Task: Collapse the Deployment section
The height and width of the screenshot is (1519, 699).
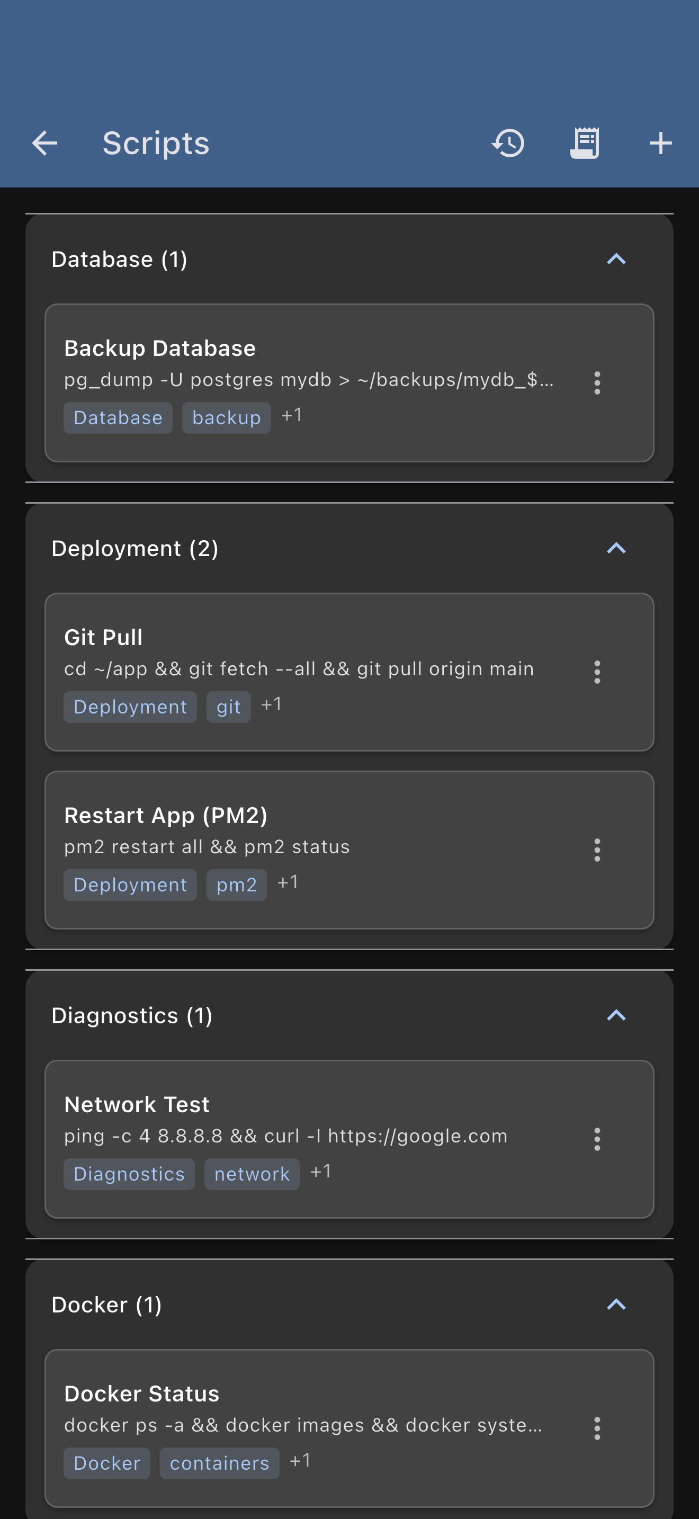Action: point(616,548)
